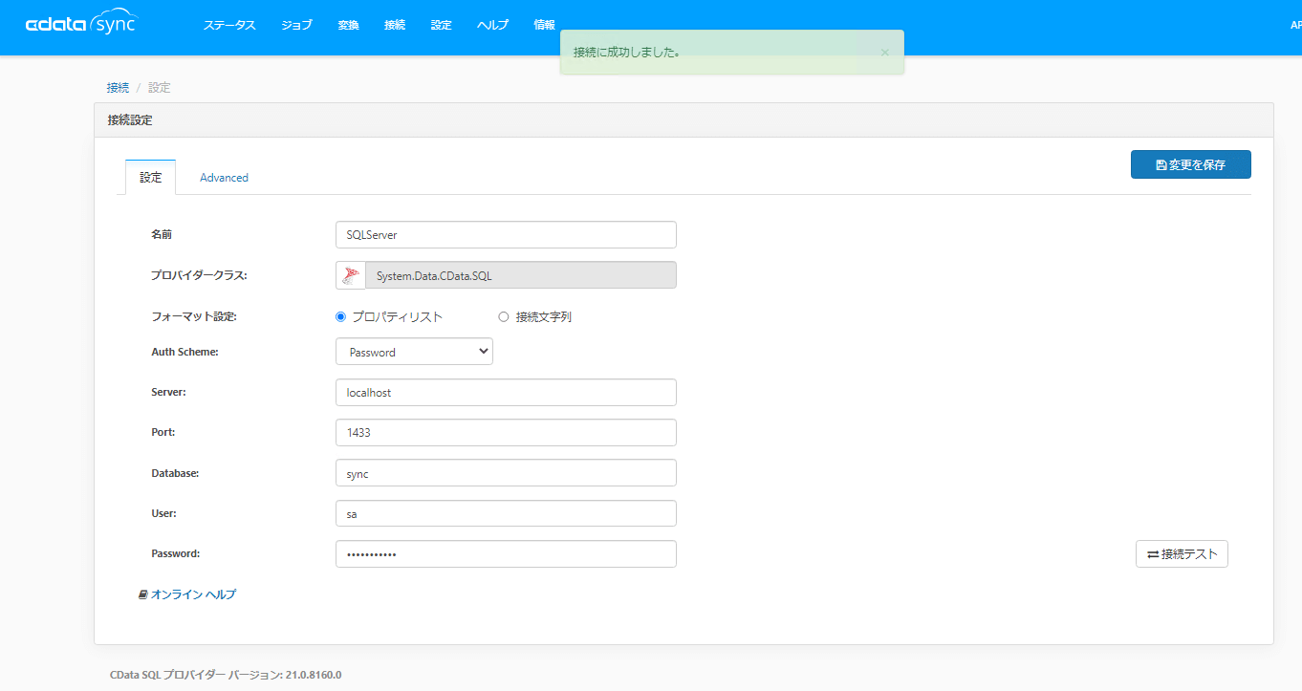Click the 接続テスト button
This screenshot has width=1302, height=691.
point(1182,554)
